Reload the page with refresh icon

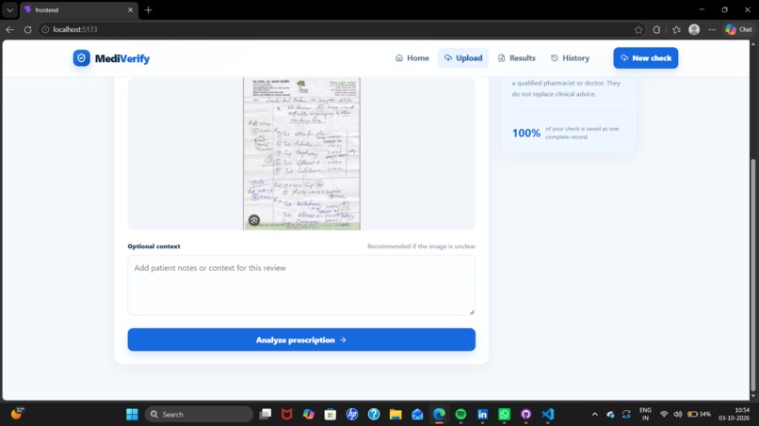tap(27, 29)
